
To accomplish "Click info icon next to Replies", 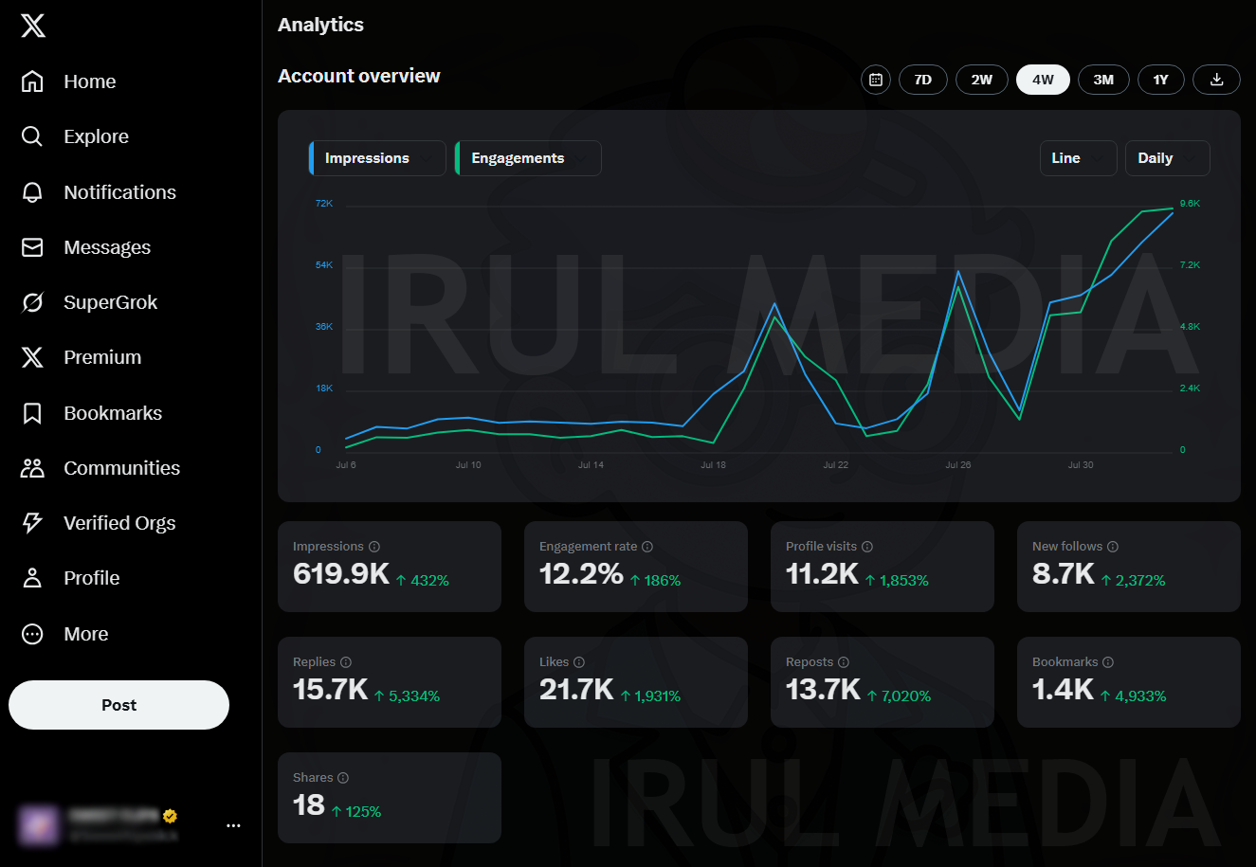I will (346, 662).
